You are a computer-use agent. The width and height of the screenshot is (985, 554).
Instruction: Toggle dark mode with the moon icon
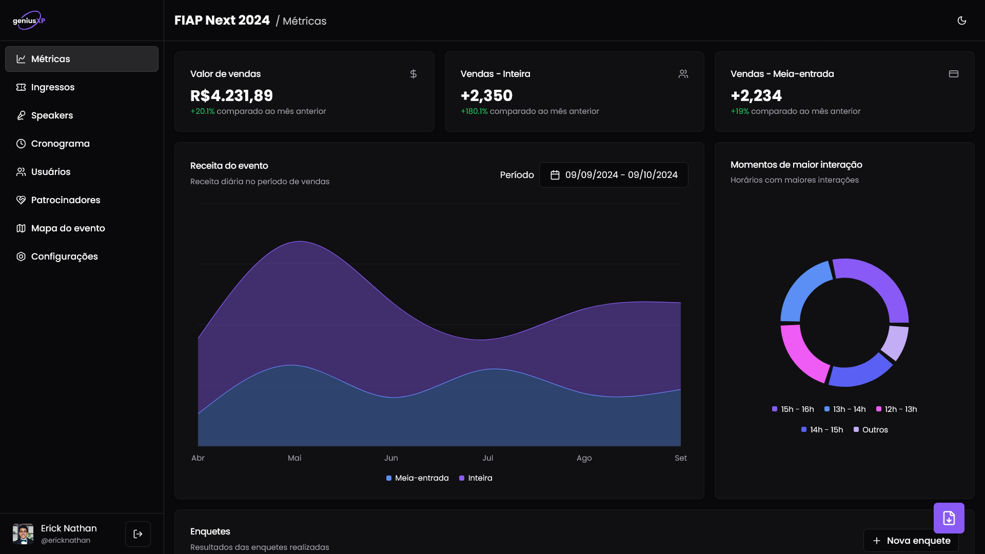click(x=961, y=21)
